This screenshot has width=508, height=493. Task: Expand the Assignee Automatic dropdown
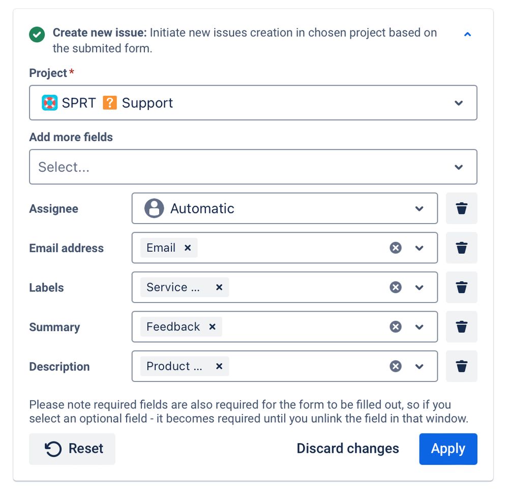point(284,208)
